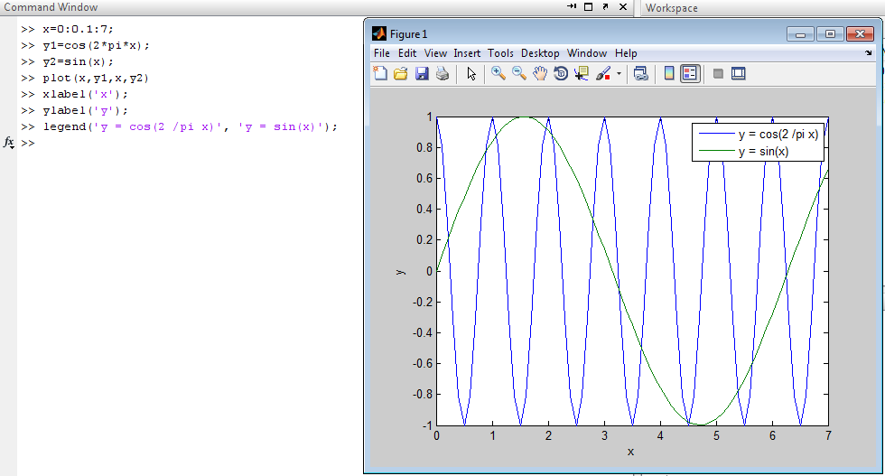Click the Link Plot icon
This screenshot has height=476, width=885.
(640, 74)
